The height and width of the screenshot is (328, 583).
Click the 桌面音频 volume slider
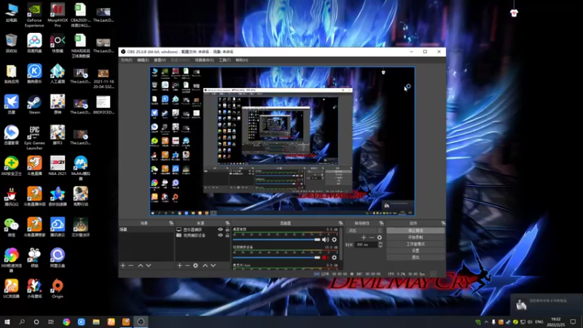tap(276, 240)
